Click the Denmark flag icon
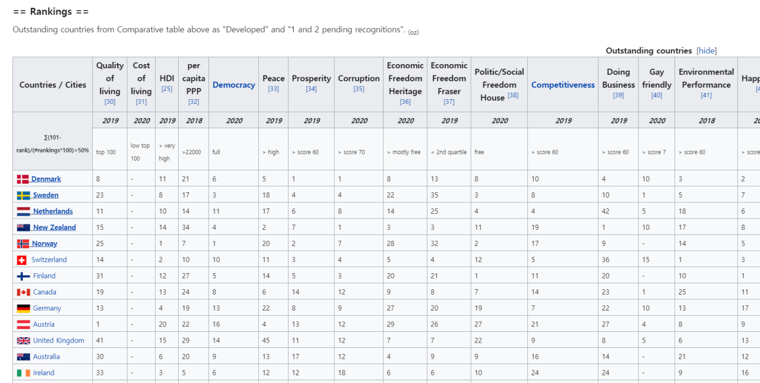Screen dimensions: 760x383 pos(23,179)
